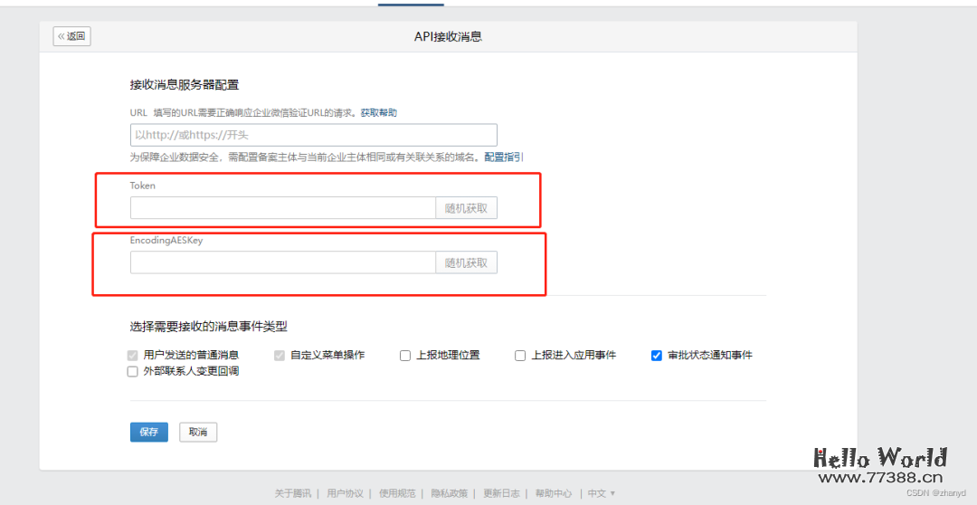Enable 上报地理位置 checkbox
977x505 pixels.
(405, 356)
